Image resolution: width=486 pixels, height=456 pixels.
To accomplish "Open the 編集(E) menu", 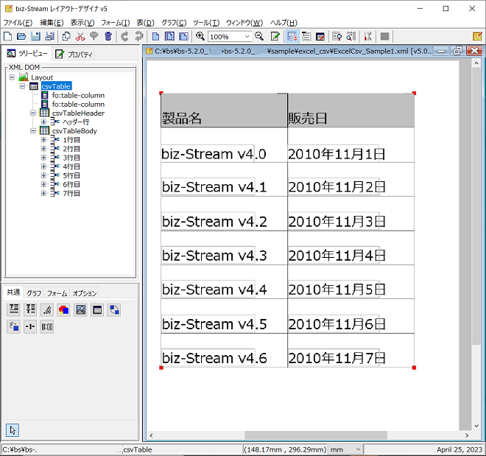I will [52, 23].
